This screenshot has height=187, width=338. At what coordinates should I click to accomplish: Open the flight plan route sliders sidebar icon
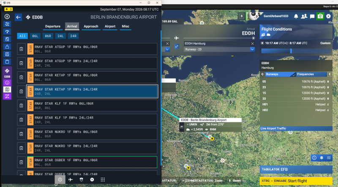(x=7, y=24)
